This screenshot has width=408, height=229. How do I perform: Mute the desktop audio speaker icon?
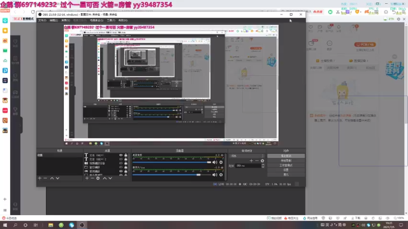tap(215, 162)
